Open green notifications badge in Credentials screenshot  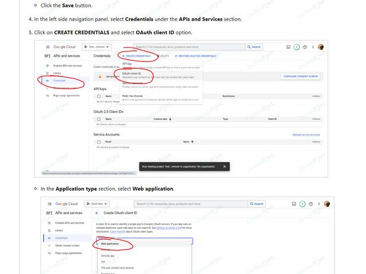point(296,47)
